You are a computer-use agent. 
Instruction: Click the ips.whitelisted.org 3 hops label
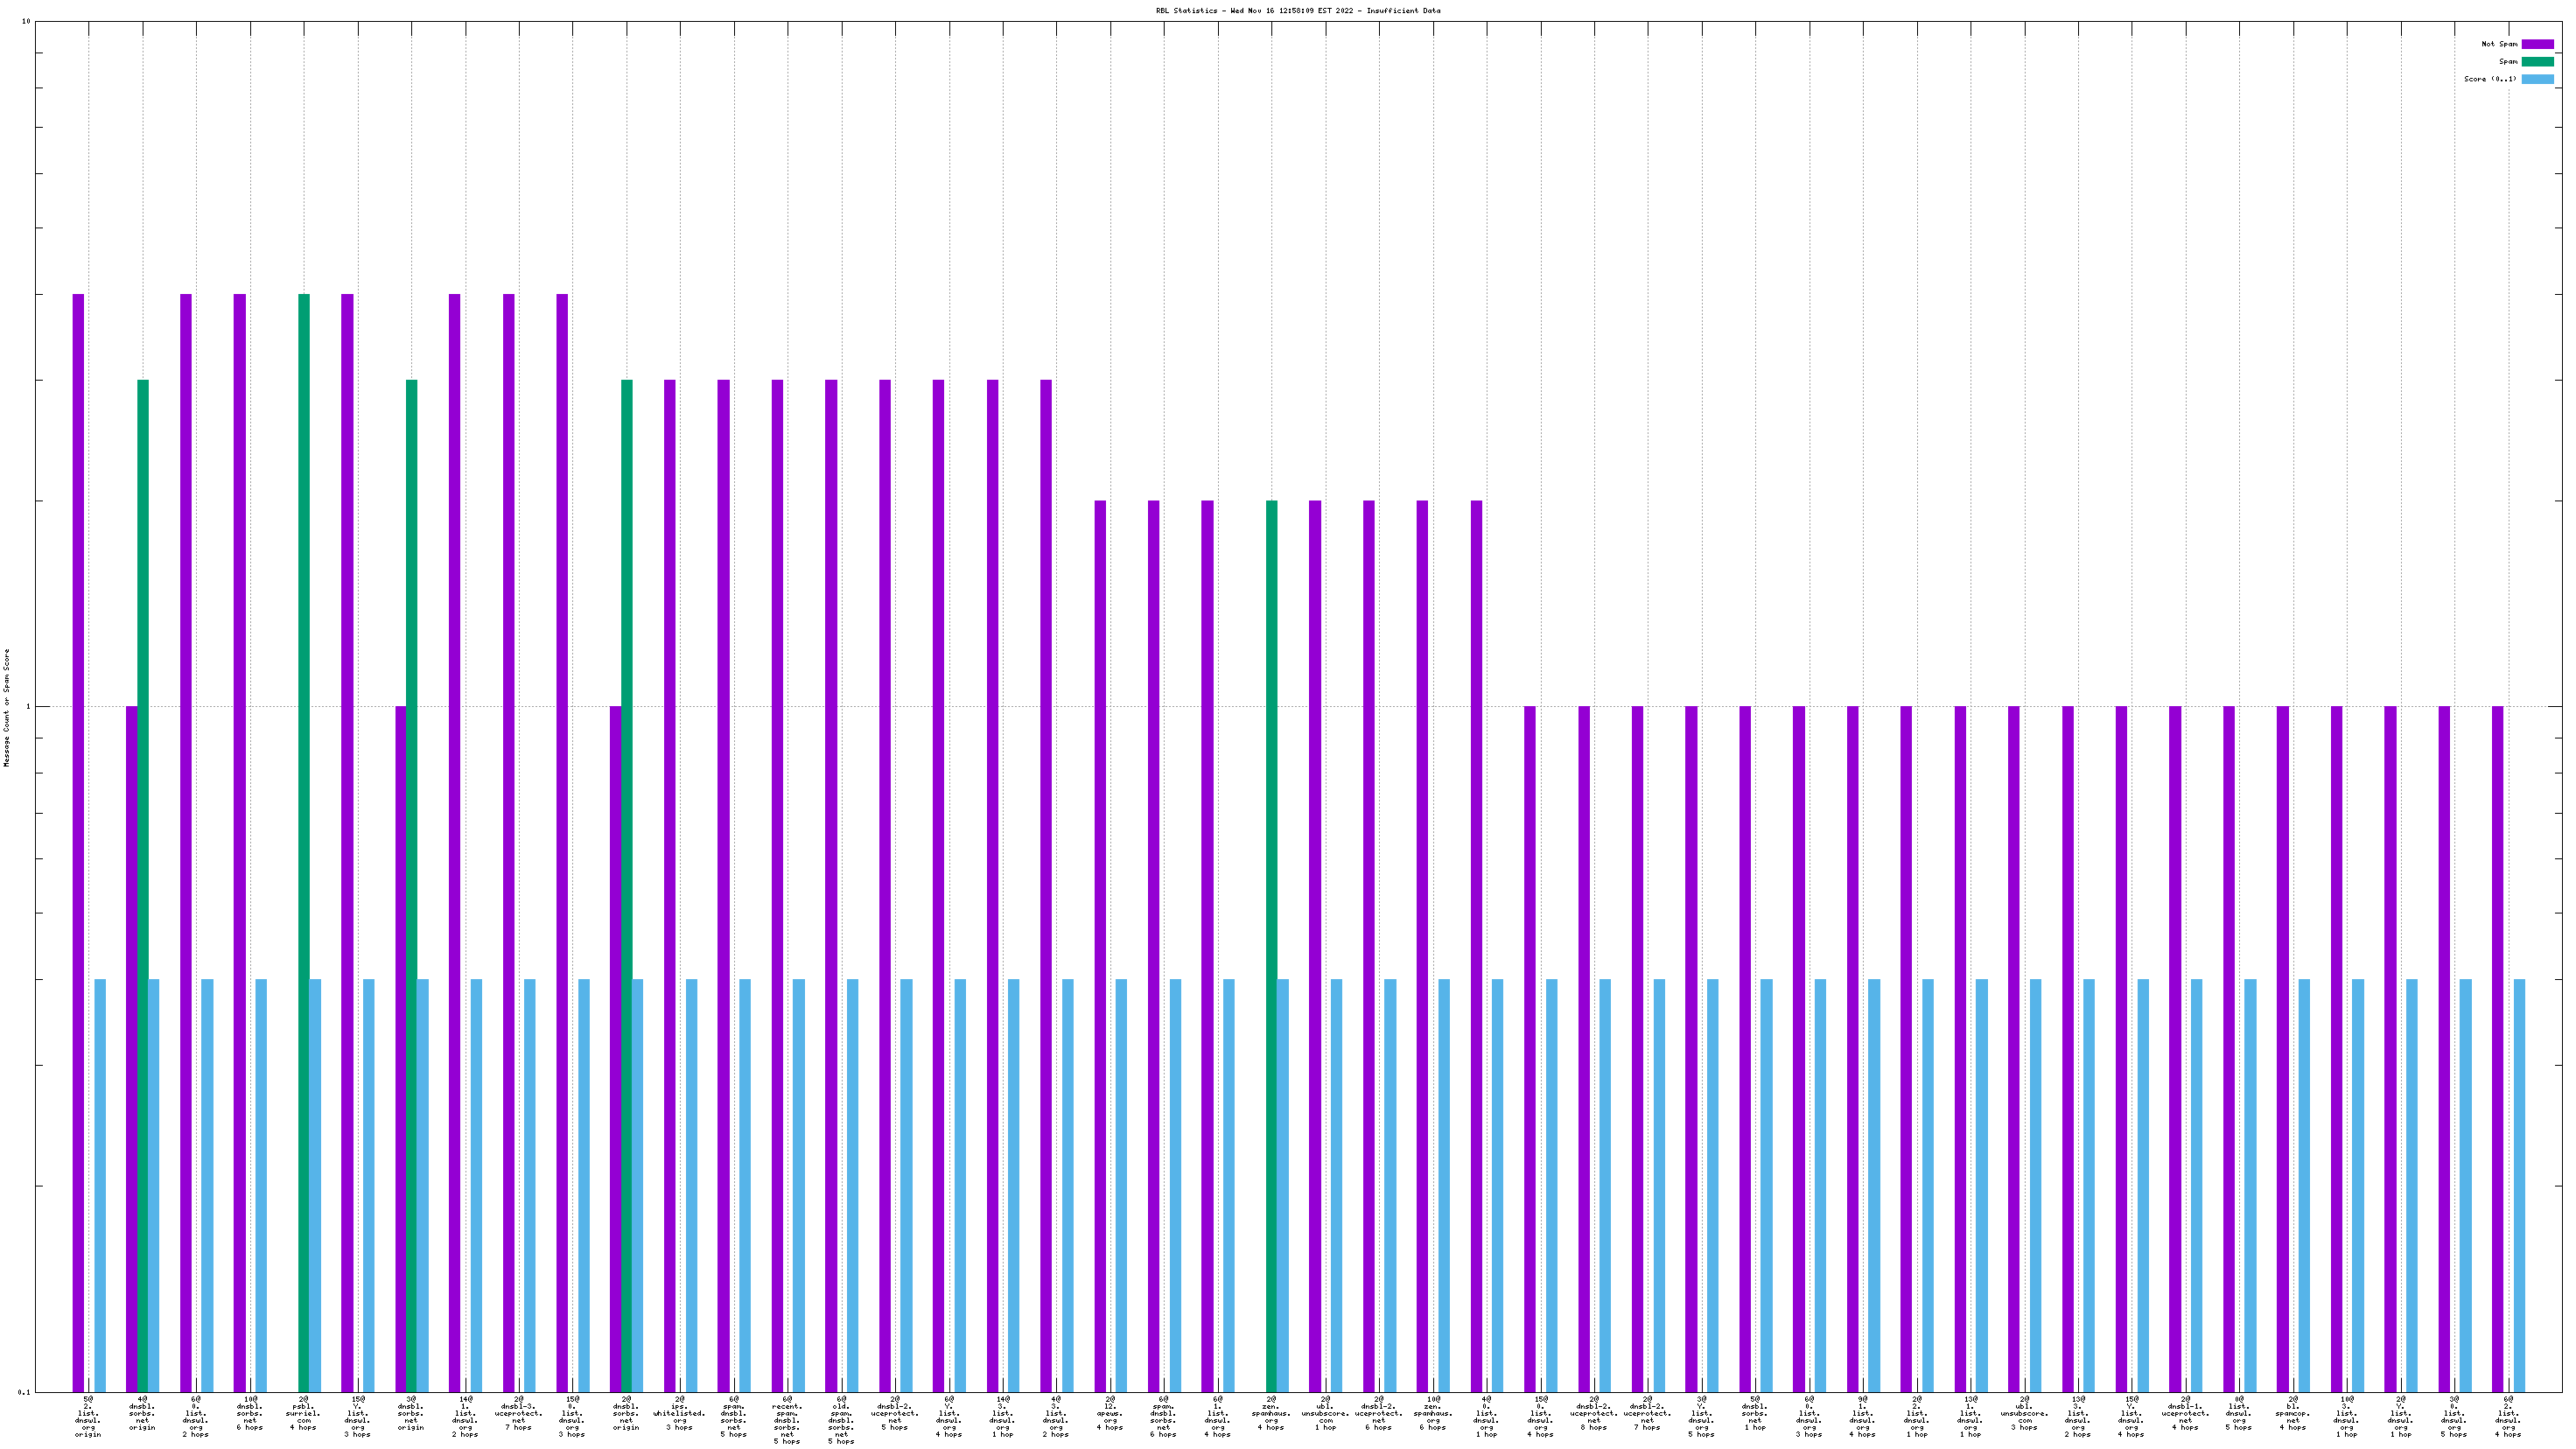tap(680, 1413)
